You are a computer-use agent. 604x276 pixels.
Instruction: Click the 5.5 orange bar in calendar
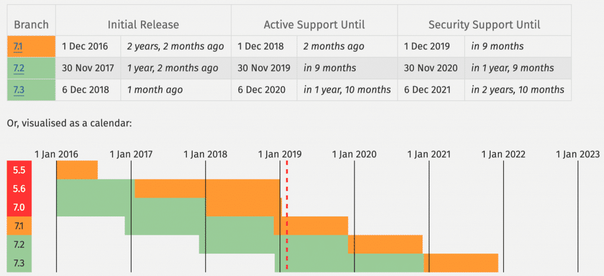tap(77, 170)
